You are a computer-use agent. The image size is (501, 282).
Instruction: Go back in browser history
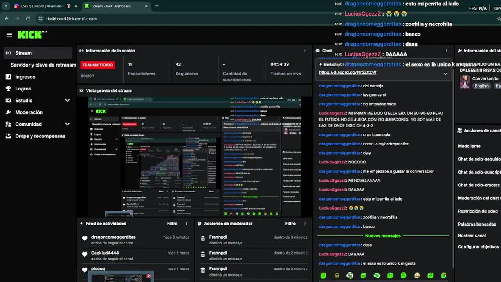(6, 18)
